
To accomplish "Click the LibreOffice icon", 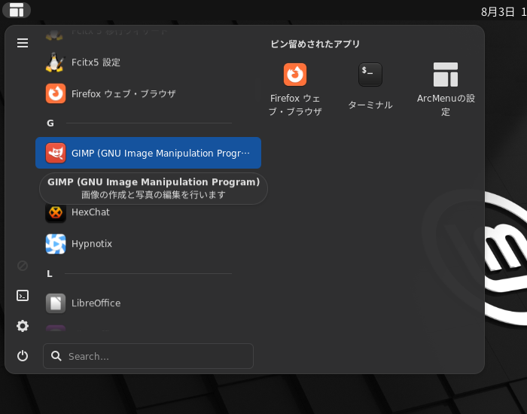I will (x=56, y=303).
